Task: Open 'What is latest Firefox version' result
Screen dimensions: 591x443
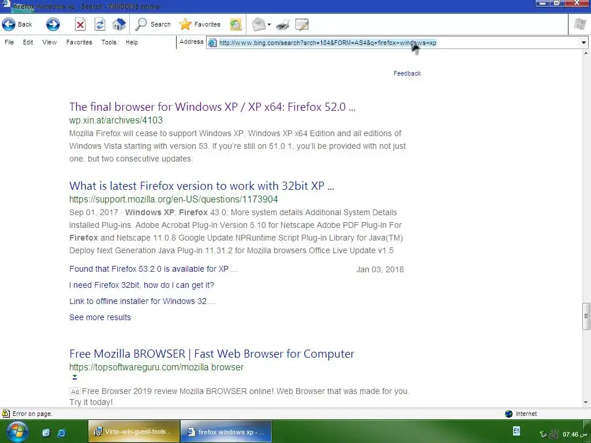Action: [x=201, y=186]
